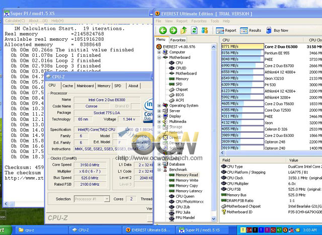Expand the Server tree node
The image size is (322, 235).
(x=159, y=111)
